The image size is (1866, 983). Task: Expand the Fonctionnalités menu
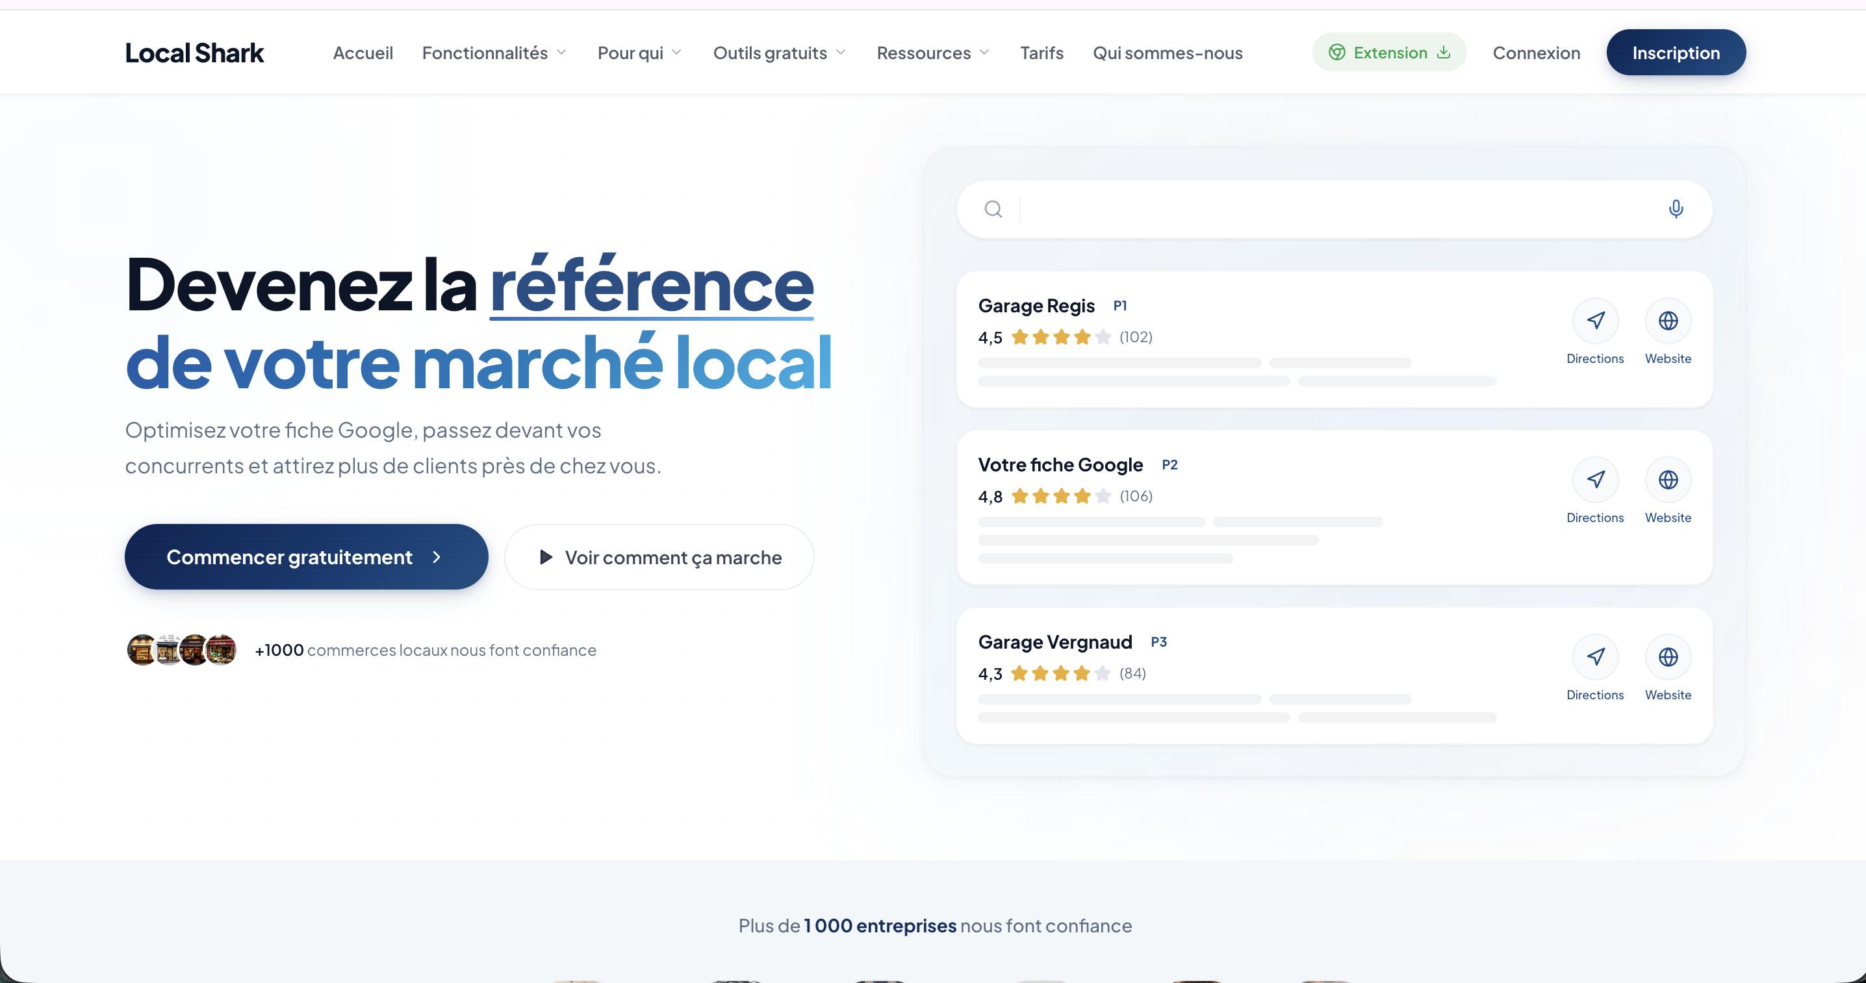coord(494,53)
